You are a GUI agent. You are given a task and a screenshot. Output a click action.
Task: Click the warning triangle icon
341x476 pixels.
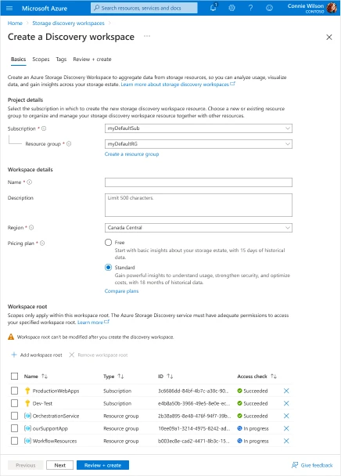11,337
